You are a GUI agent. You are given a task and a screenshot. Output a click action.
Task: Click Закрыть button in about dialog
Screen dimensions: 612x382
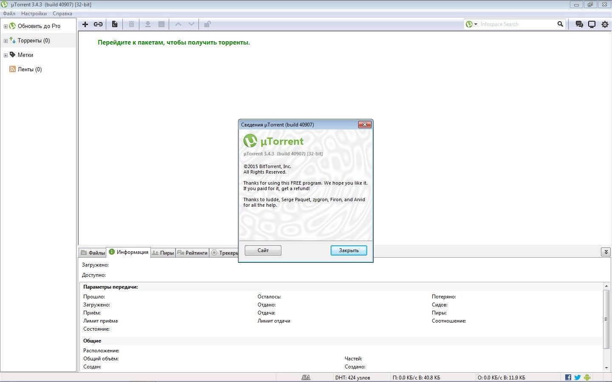[348, 250]
